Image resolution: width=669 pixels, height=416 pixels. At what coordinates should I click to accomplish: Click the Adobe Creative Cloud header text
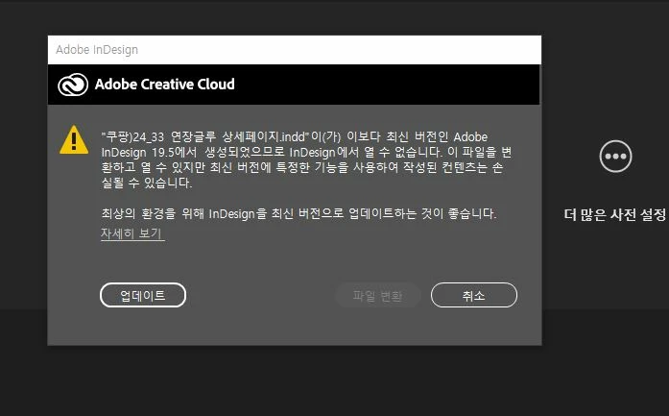[165, 85]
